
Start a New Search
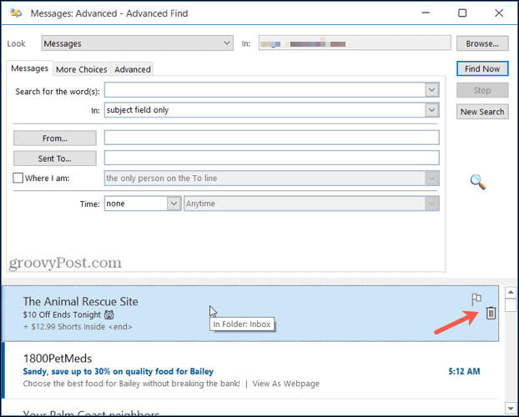click(482, 112)
